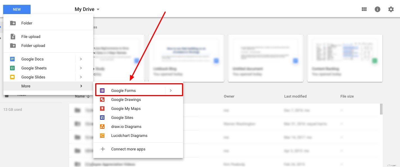
Task: Open Google My Maps
Action: click(x=126, y=109)
